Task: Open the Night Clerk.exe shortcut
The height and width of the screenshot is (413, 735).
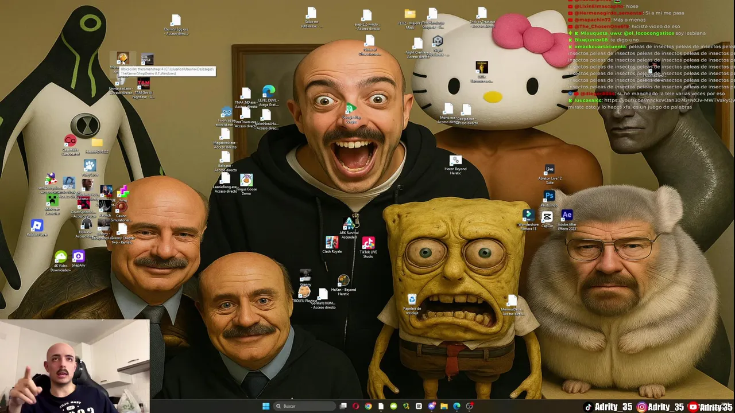Action: click(417, 48)
